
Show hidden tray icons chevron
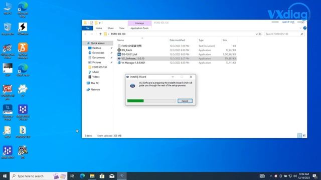(271, 176)
